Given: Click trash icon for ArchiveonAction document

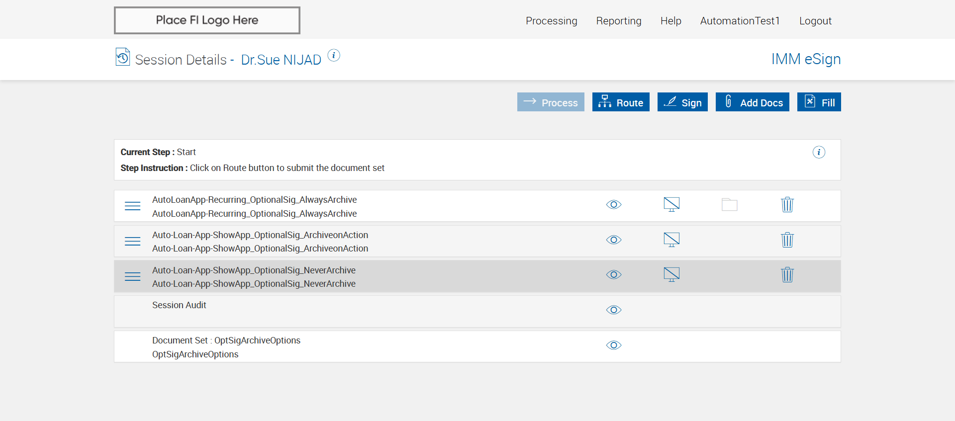Looking at the screenshot, I should (x=787, y=240).
